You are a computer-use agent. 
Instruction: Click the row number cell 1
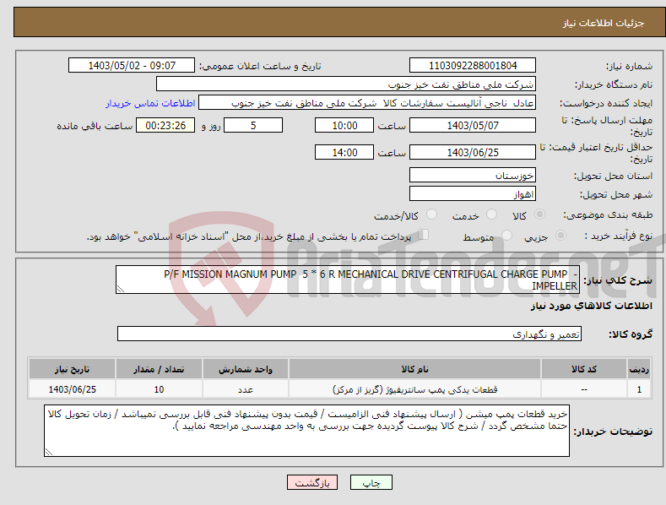[x=639, y=389]
